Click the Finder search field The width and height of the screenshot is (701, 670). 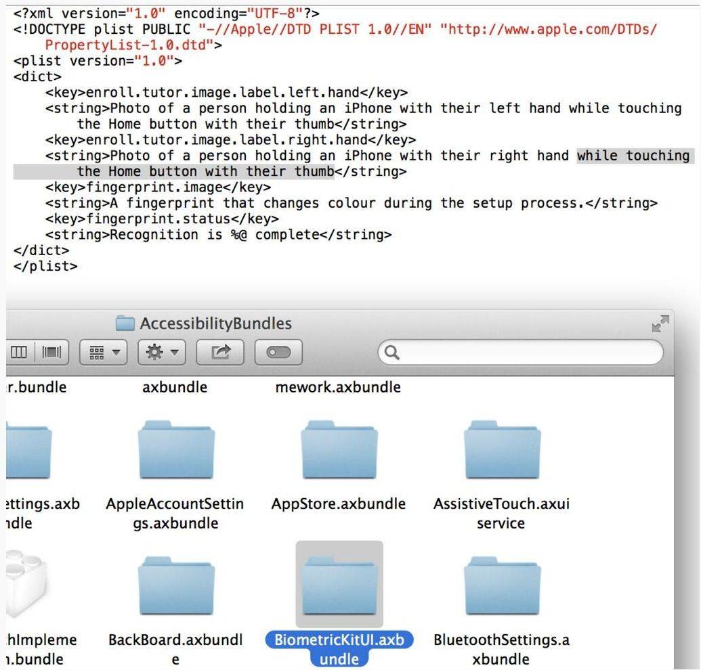pyautogui.click(x=520, y=353)
